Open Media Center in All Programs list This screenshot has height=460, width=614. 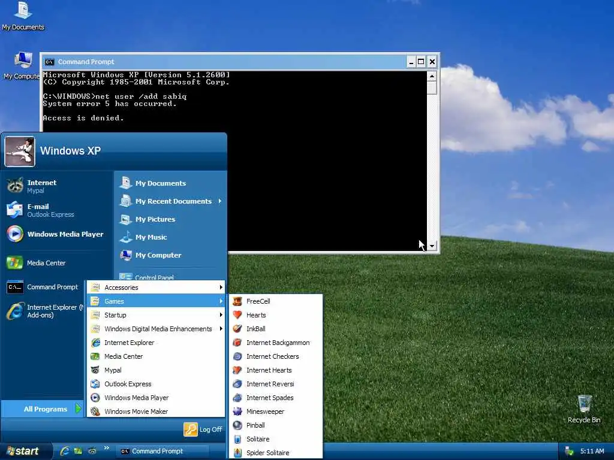click(x=156, y=356)
